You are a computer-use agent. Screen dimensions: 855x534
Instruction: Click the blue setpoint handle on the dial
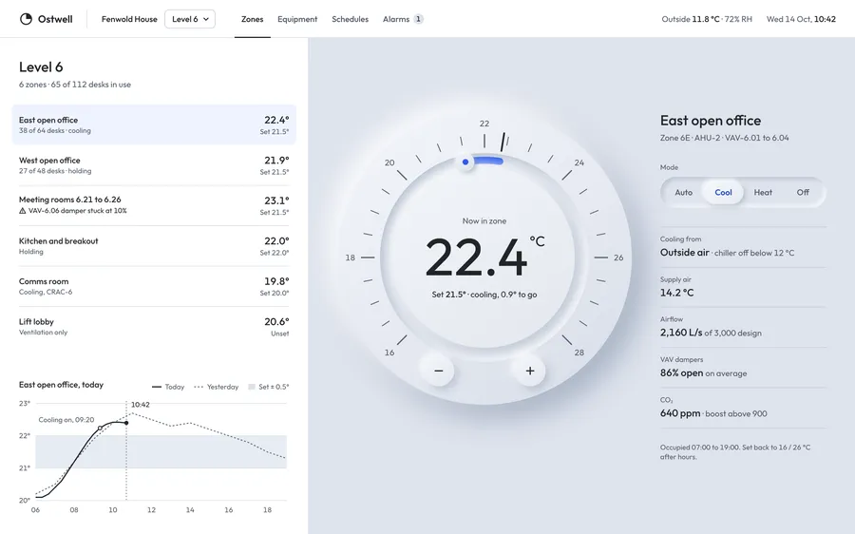[x=465, y=162]
